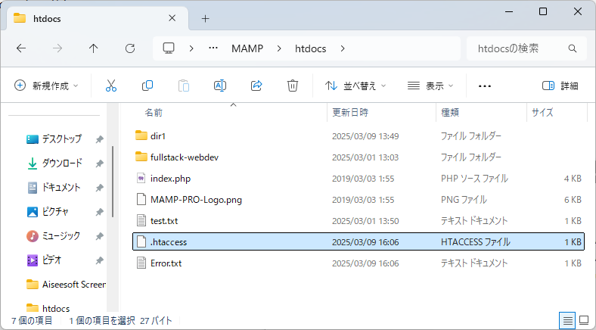Image resolution: width=596 pixels, height=330 pixels.
Task: Maximize the File Explorer window
Action: pyautogui.click(x=543, y=12)
